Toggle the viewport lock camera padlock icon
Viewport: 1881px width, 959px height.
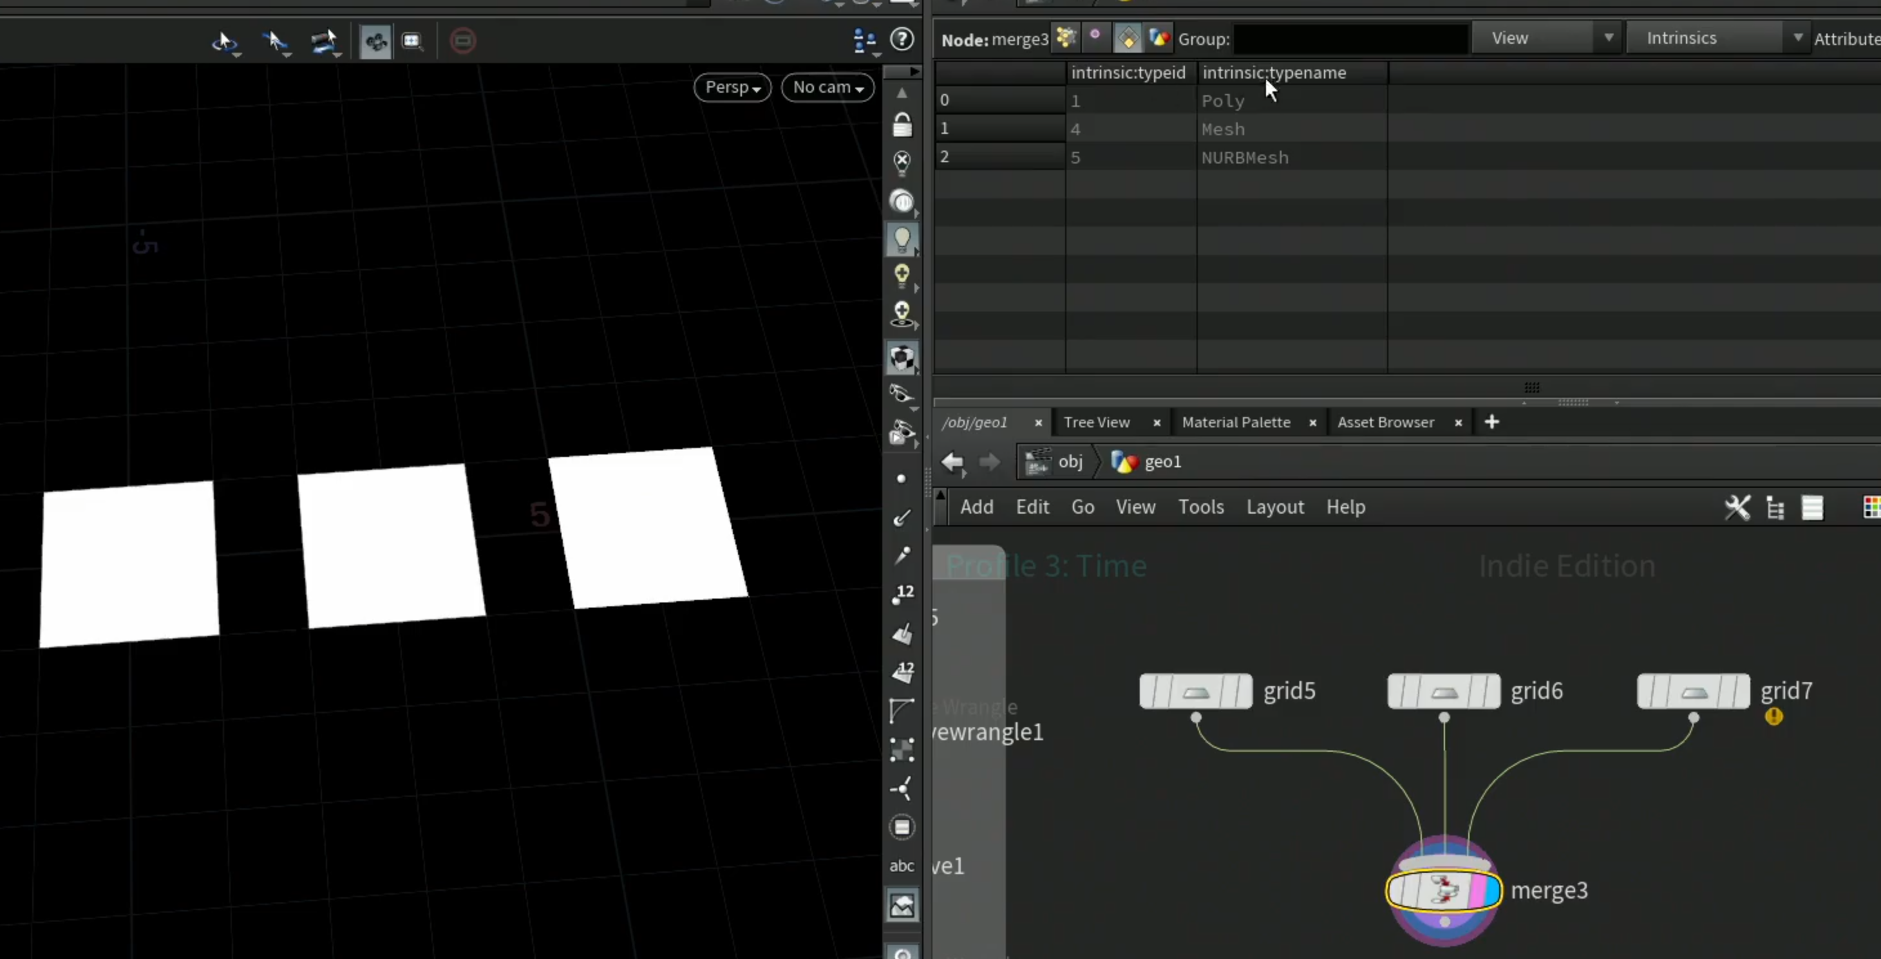click(x=902, y=125)
